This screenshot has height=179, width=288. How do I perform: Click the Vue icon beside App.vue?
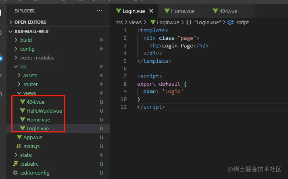(19, 137)
